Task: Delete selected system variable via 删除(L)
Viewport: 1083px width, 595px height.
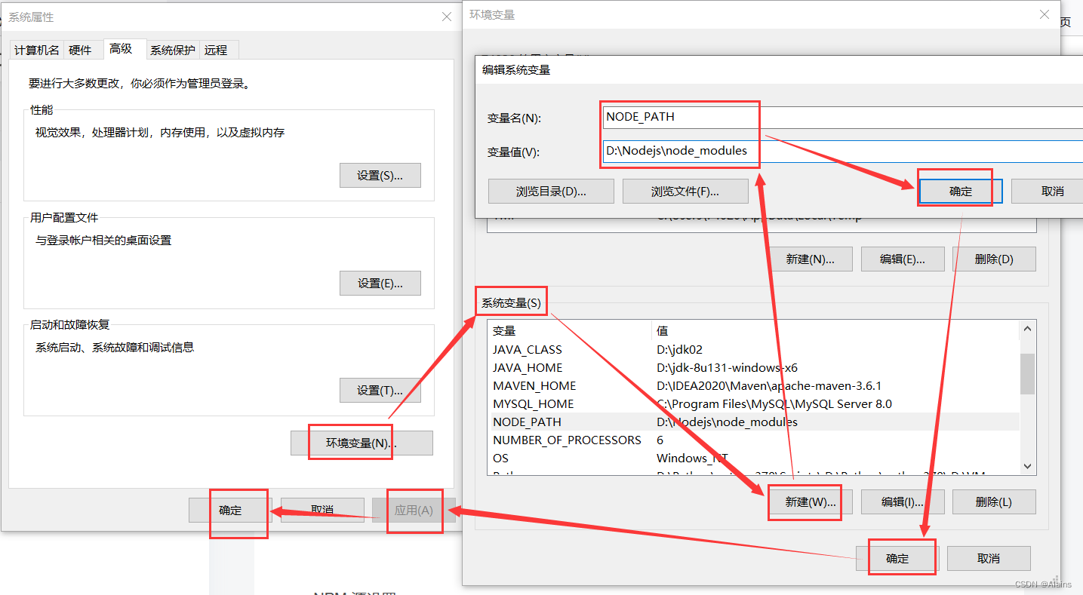Action: click(993, 501)
